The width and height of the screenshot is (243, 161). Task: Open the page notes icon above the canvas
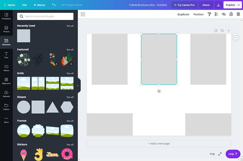[216, 30]
